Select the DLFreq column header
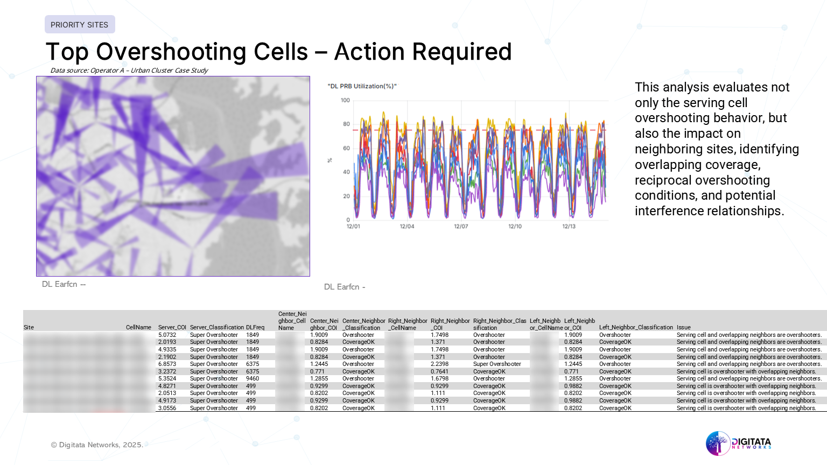The width and height of the screenshot is (827, 465). 255,327
